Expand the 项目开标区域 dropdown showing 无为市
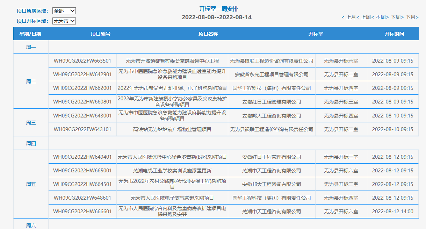This screenshot has width=426, height=229. (64, 21)
